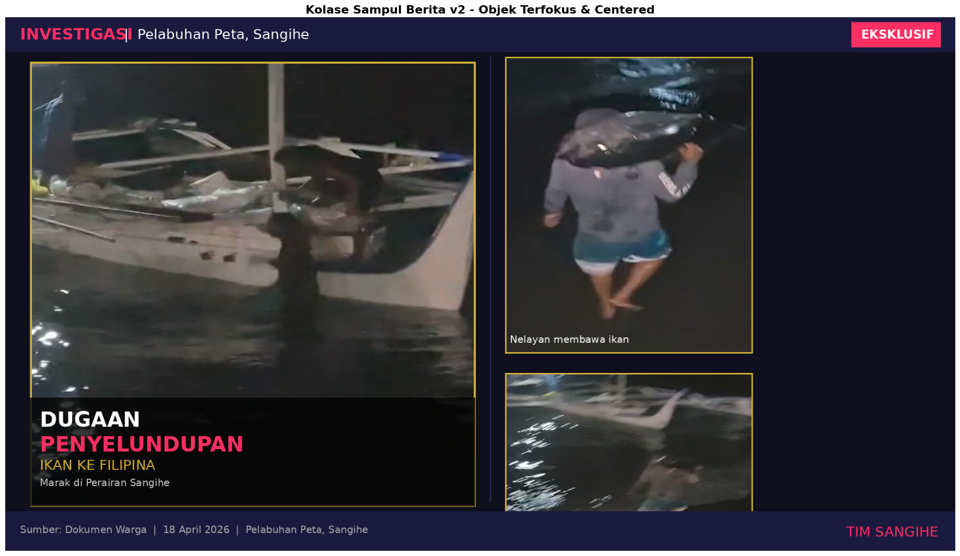Viewport: 960px width, 556px height.
Task: Click the TIM SANGIHE credit
Action: pyautogui.click(x=892, y=532)
